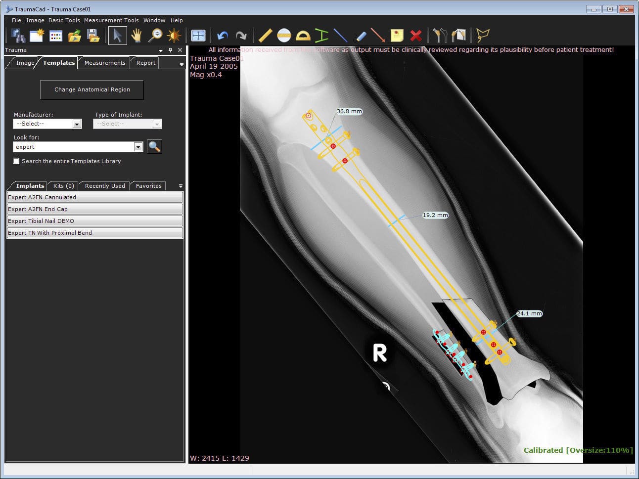Click the search magnifier button beside Look for
Image resolution: width=639 pixels, height=479 pixels.
154,146
